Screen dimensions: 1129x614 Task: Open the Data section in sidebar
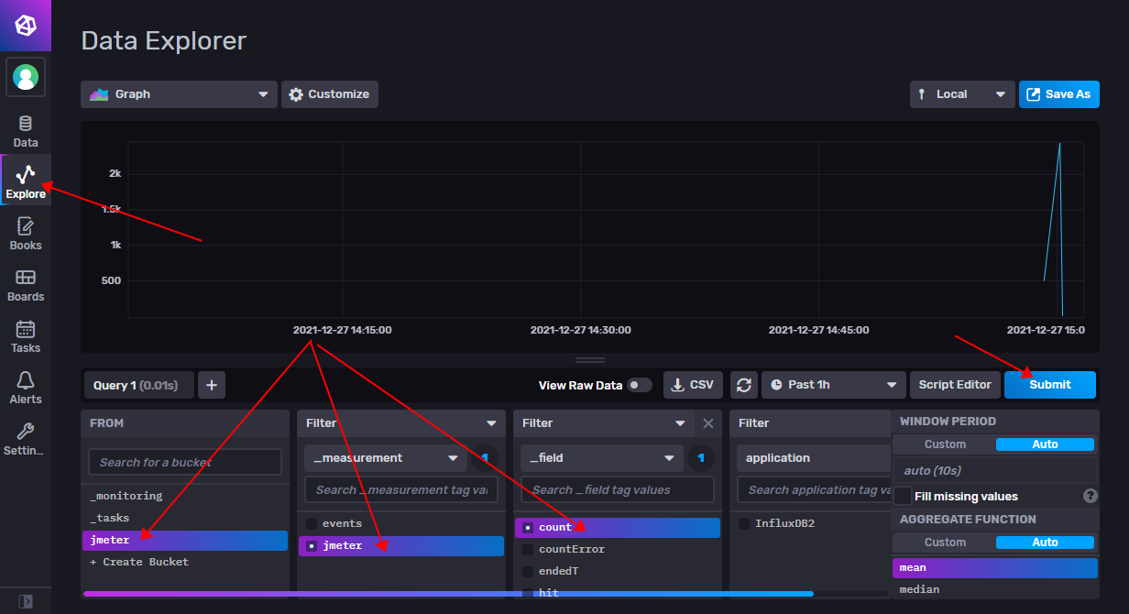coord(26,131)
